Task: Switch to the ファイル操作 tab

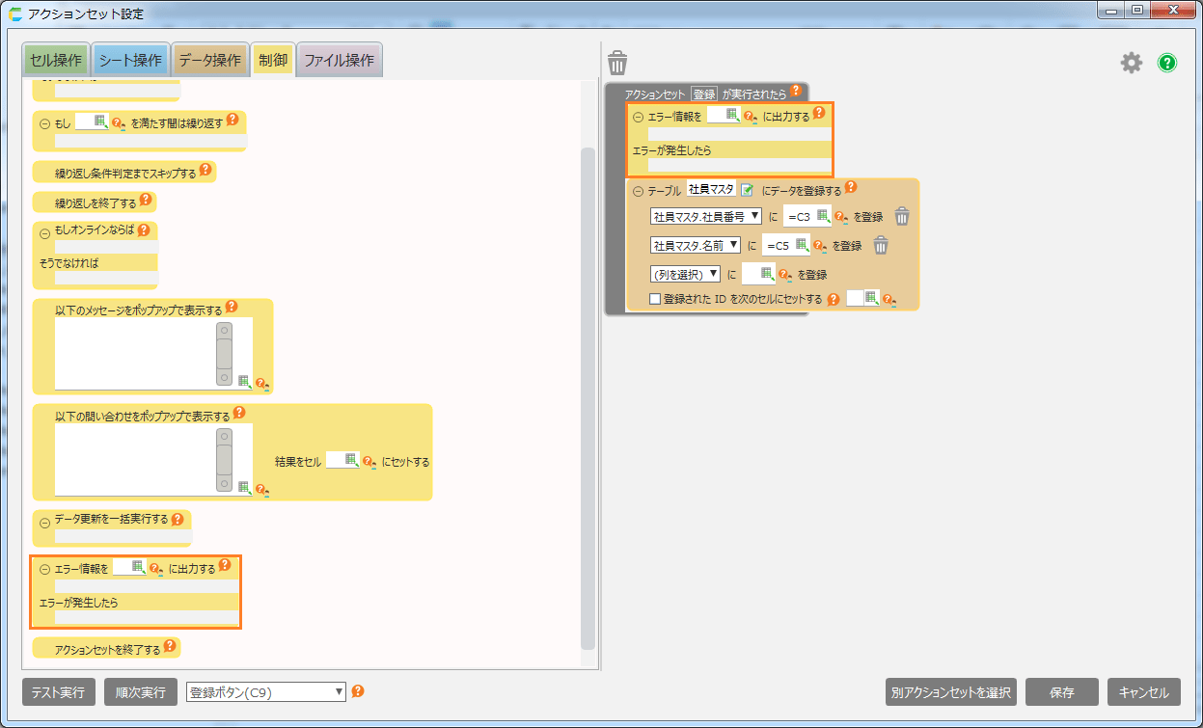Action: (339, 61)
